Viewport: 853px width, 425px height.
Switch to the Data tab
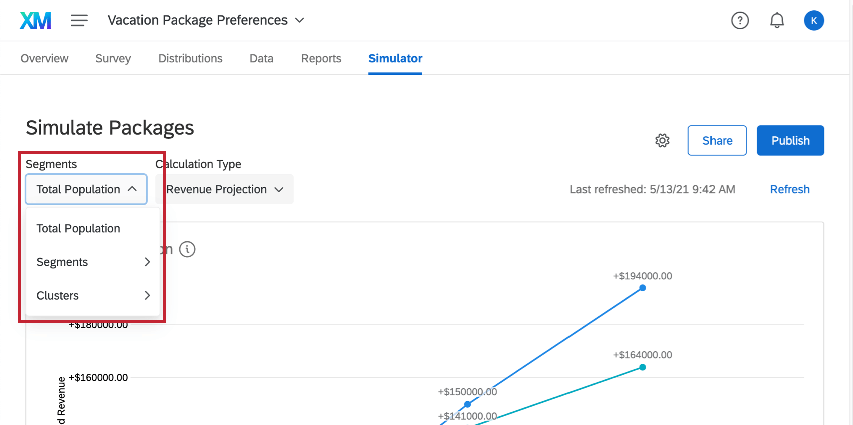point(261,58)
